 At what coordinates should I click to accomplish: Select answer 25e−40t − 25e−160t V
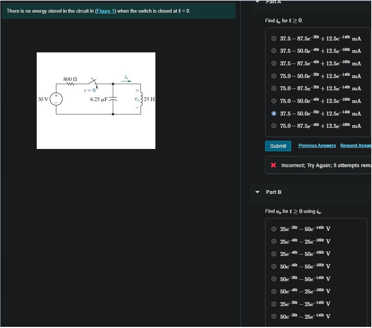(x=274, y=241)
